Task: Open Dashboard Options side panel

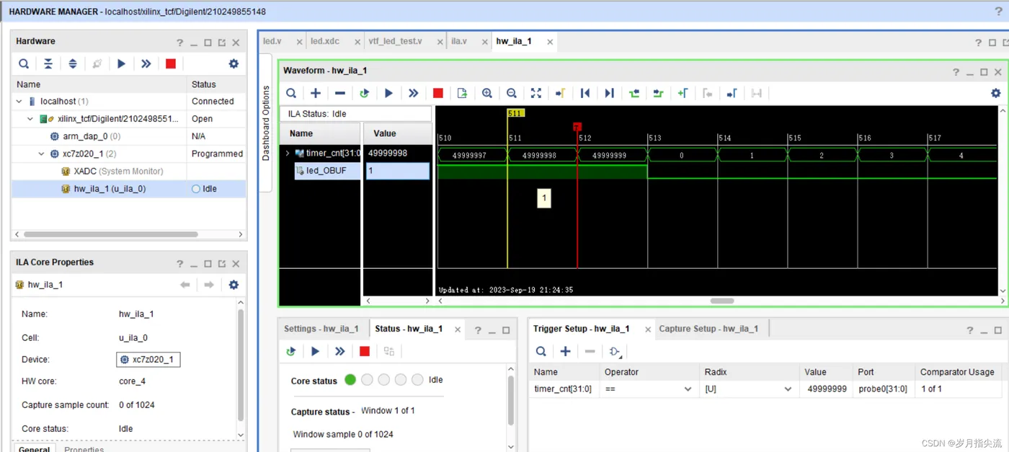Action: 266,123
